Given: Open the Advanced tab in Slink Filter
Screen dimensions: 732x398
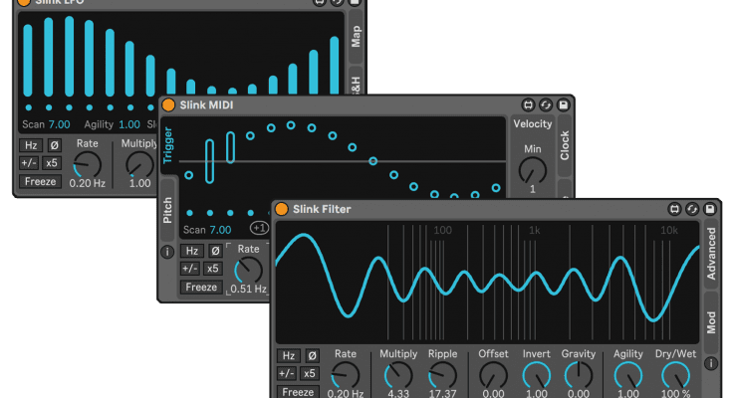Looking at the screenshot, I should (711, 255).
